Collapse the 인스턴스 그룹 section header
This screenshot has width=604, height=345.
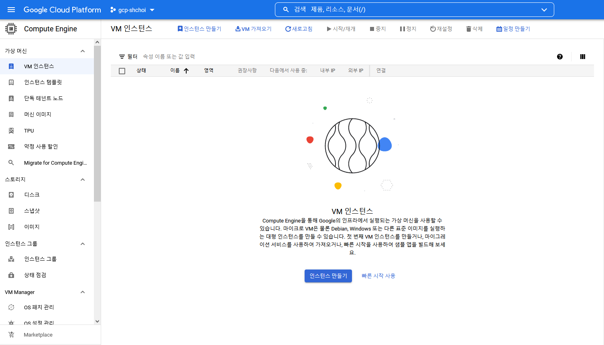tap(83, 244)
